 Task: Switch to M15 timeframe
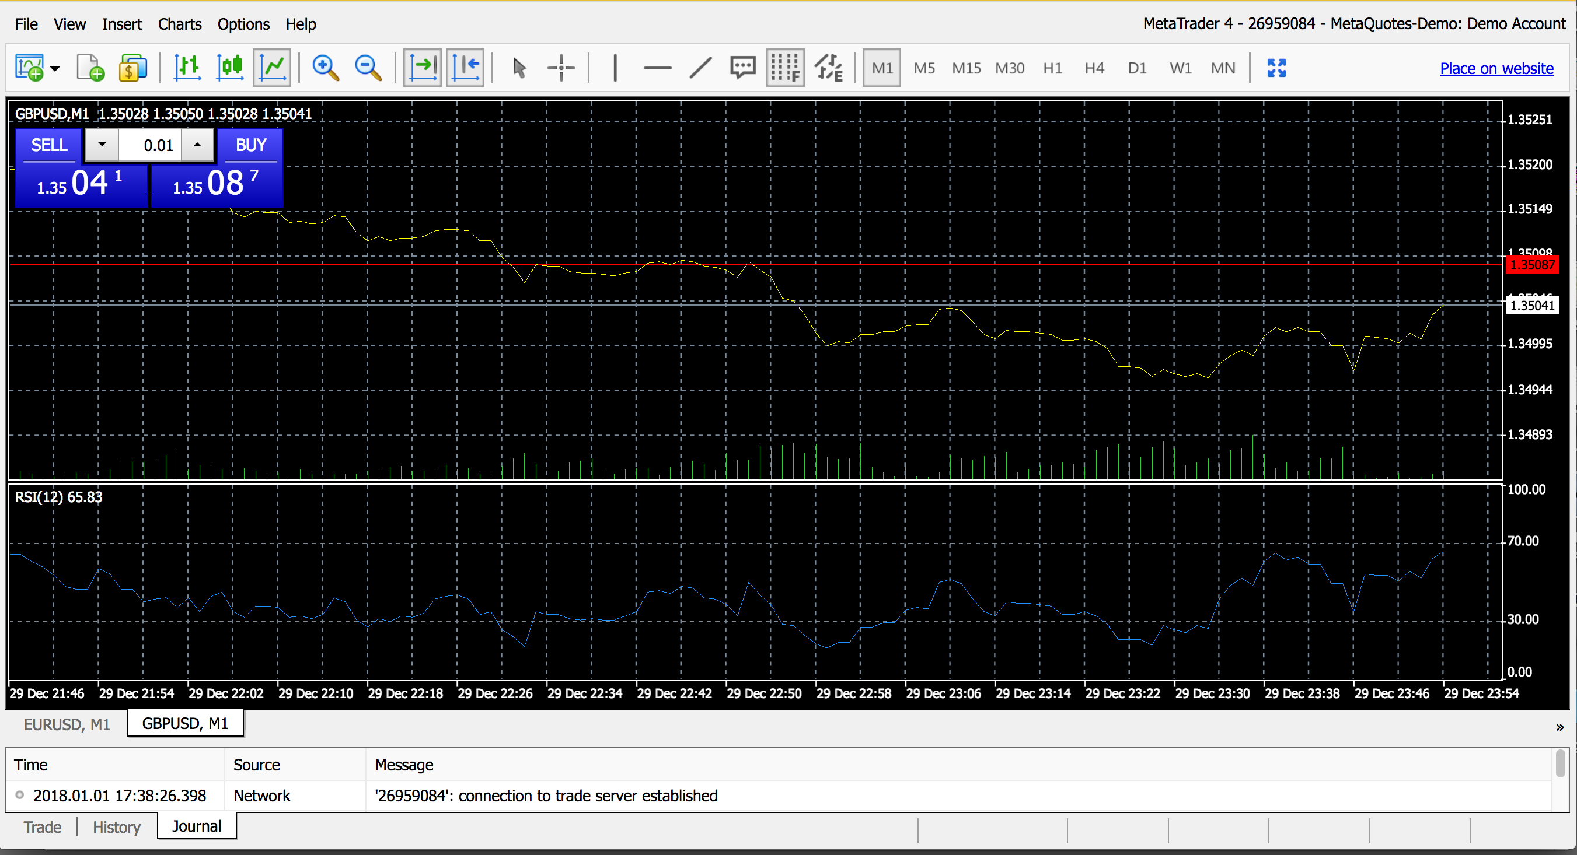click(x=966, y=68)
